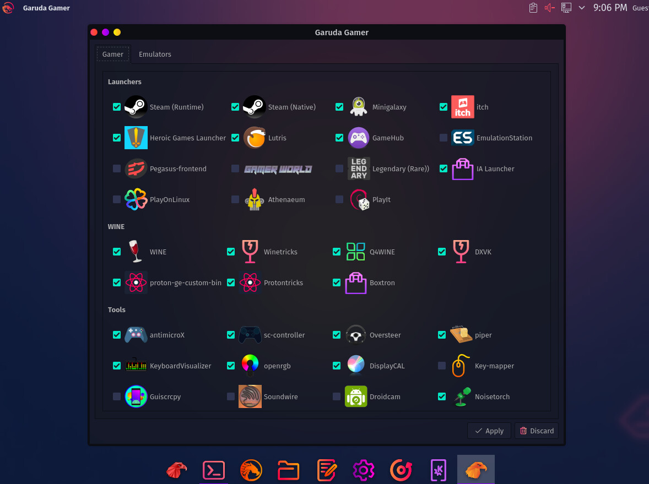The height and width of the screenshot is (484, 649).
Task: Click the Noisetorch microphone icon
Action: 462,396
